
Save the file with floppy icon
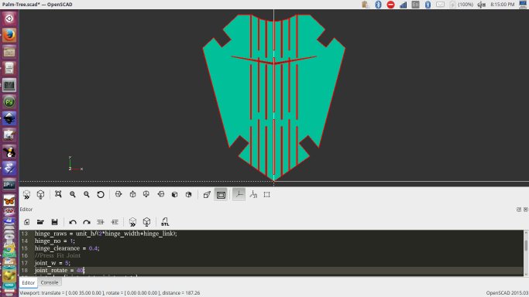point(55,222)
